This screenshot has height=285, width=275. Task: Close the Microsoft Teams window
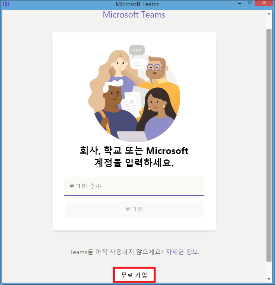[x=264, y=3]
